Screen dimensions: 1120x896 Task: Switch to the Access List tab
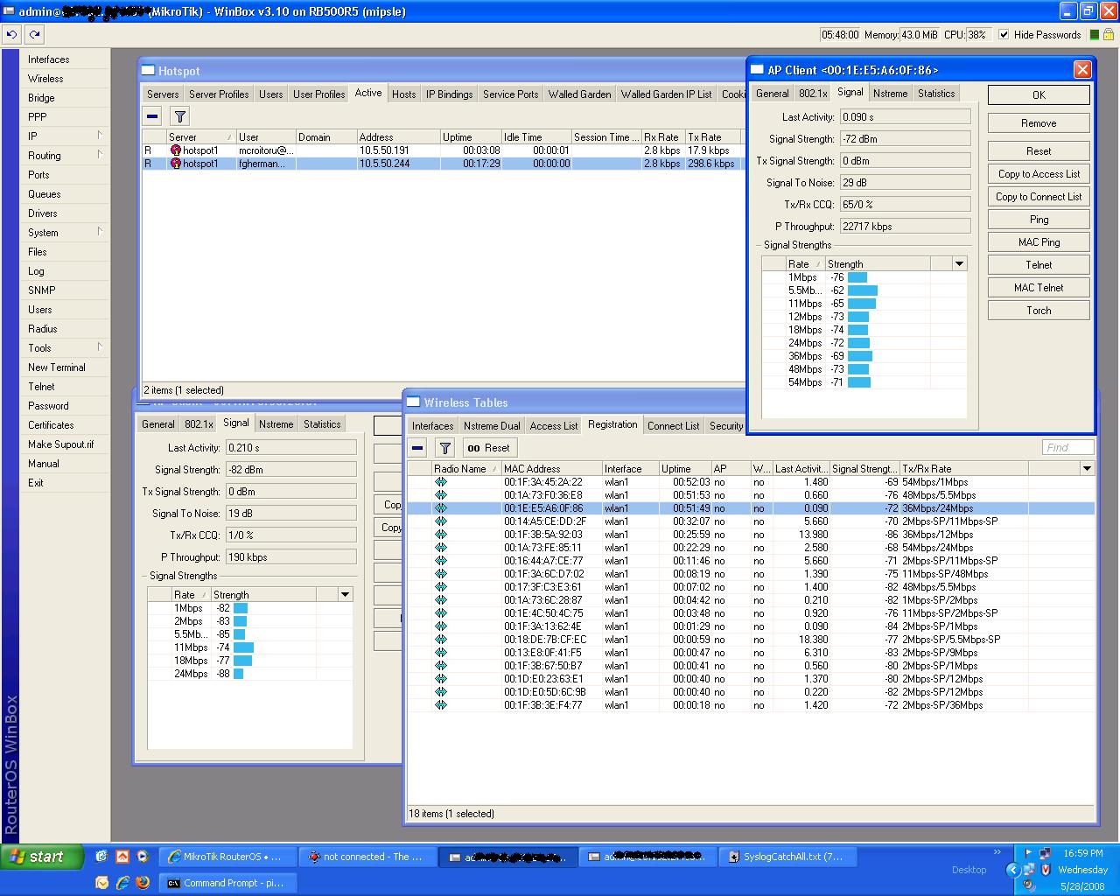pyautogui.click(x=554, y=425)
